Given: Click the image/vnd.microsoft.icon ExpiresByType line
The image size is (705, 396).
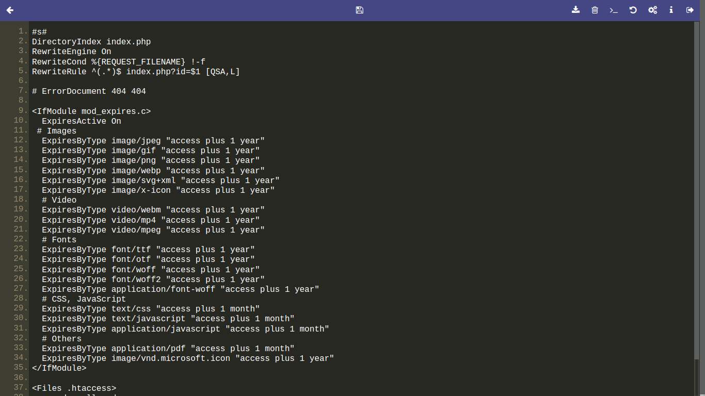Looking at the screenshot, I should pos(188,358).
